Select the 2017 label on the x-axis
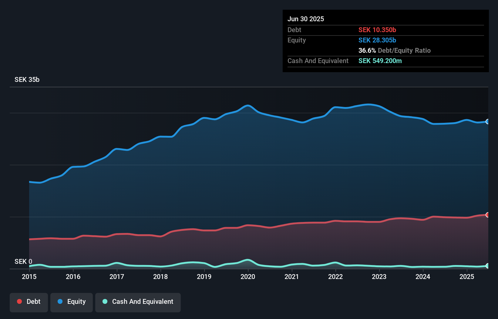Image resolution: width=498 pixels, height=319 pixels. [x=117, y=277]
